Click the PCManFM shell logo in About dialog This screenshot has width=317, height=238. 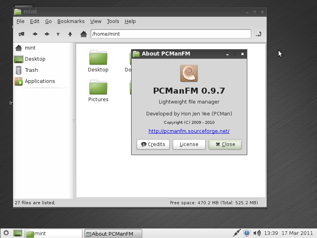point(189,73)
